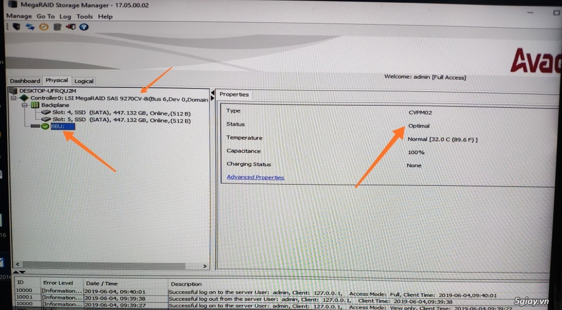Minimize the MegaRAID Storage Manager window
The height and width of the screenshot is (310, 562).
pyautogui.click(x=531, y=13)
